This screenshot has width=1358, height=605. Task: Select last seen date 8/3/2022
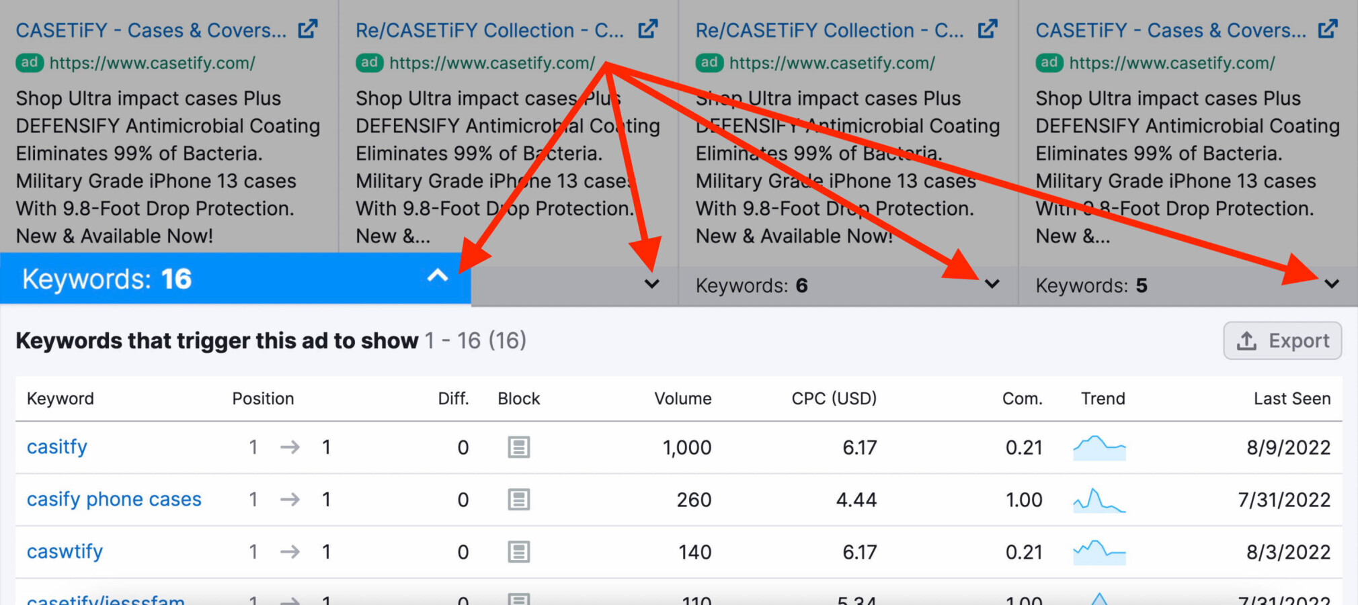pyautogui.click(x=1289, y=552)
